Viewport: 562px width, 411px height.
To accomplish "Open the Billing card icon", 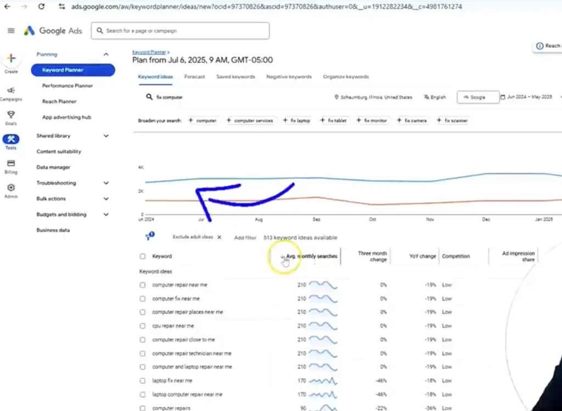I will (x=11, y=164).
